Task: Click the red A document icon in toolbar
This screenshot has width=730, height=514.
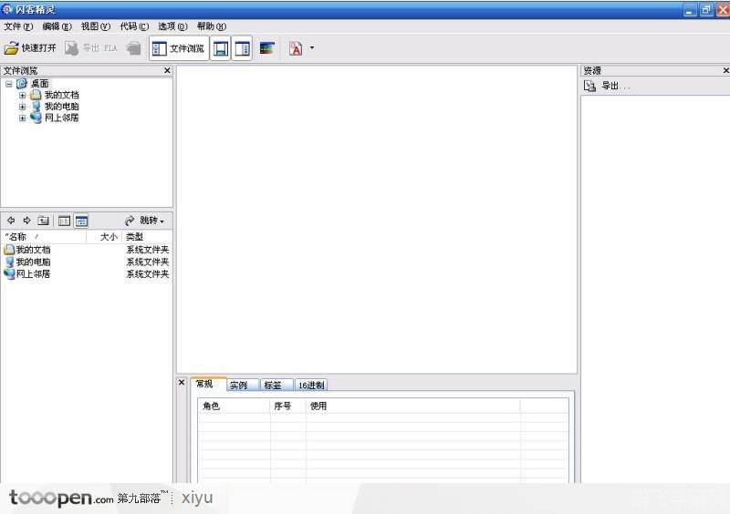Action: click(295, 48)
